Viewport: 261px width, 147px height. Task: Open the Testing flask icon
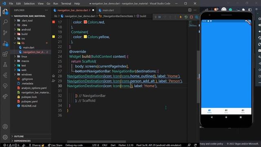pyautogui.click(x=5, y=65)
